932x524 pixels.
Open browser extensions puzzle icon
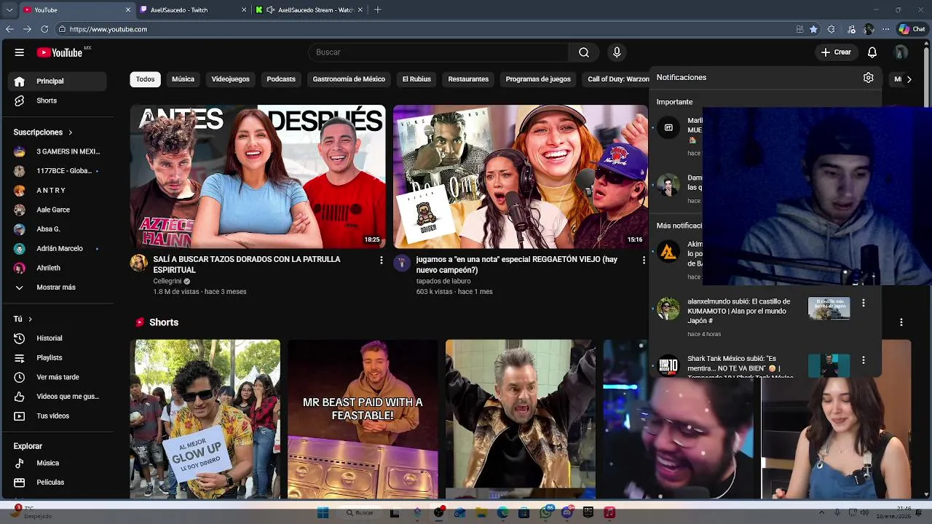click(x=831, y=29)
